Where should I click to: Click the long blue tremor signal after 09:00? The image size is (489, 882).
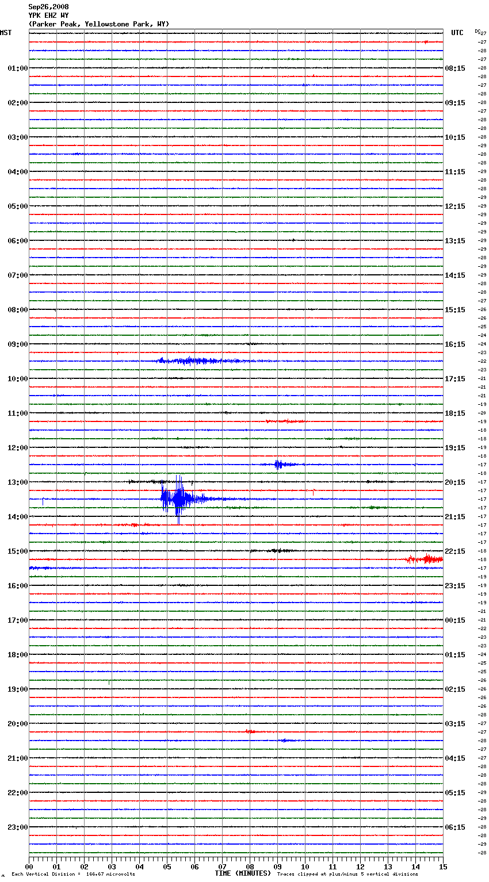207,361
